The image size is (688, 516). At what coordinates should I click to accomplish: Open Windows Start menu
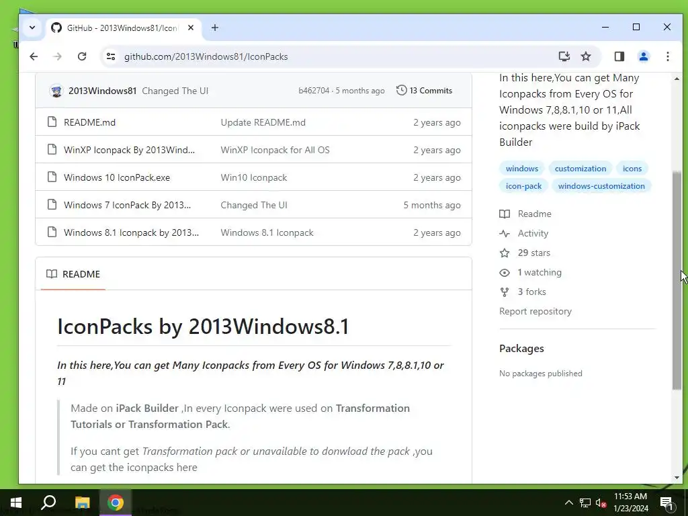pos(16,503)
